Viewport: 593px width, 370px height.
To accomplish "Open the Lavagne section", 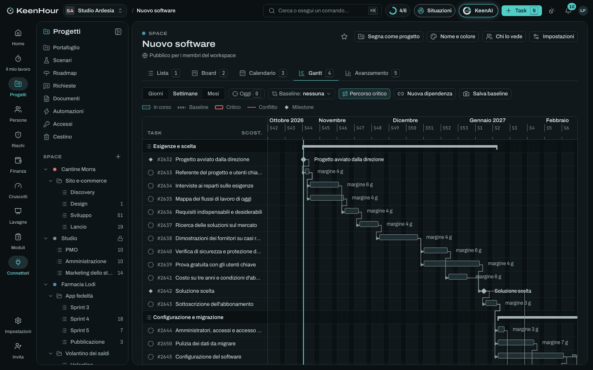I will click(18, 216).
